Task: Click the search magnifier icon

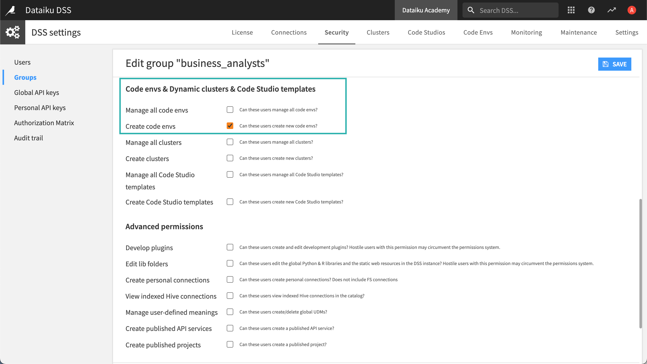Action: pos(471,10)
